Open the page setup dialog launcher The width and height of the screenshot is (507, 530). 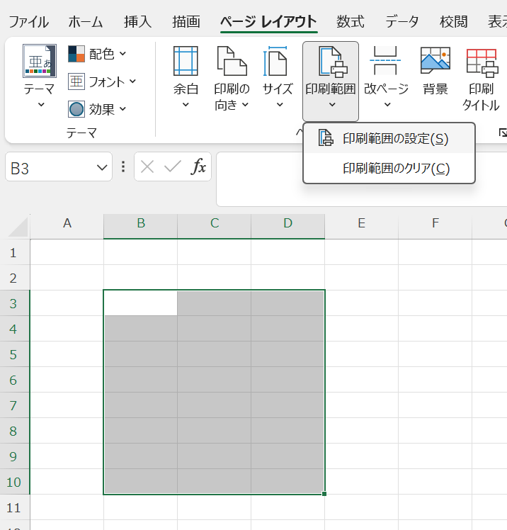[x=503, y=132]
